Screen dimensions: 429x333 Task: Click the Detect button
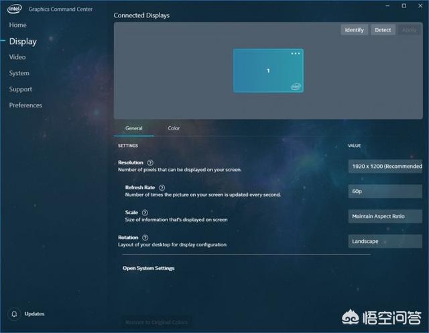point(383,30)
